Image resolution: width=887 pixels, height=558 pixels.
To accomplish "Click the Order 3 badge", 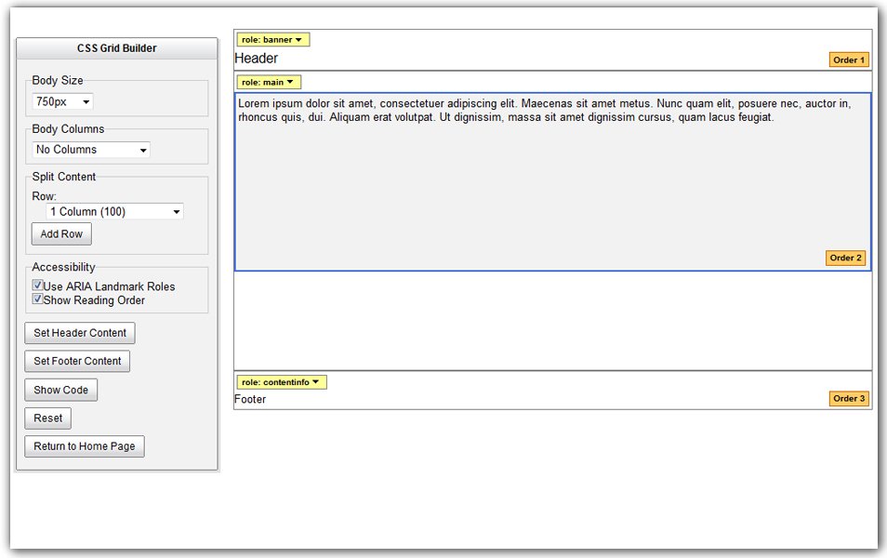I will [848, 399].
